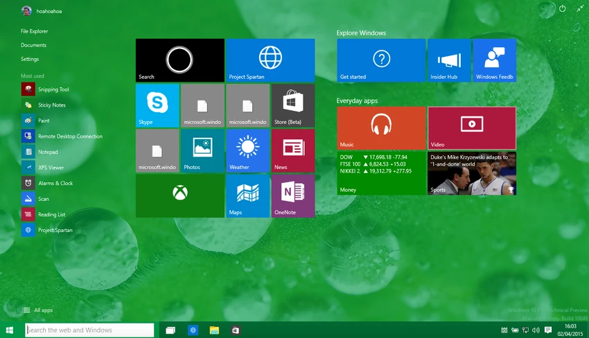The width and height of the screenshot is (589, 338).
Task: Open Documents link
Action: coord(33,45)
